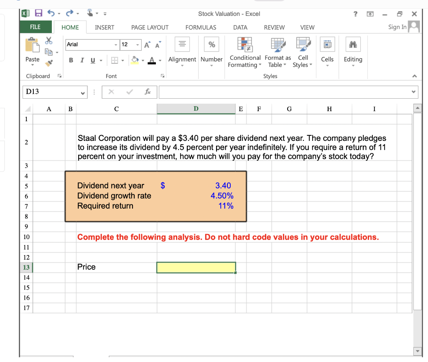Screen dimensions: 428x362
Task: Toggle italic formatting
Action: coord(82,60)
